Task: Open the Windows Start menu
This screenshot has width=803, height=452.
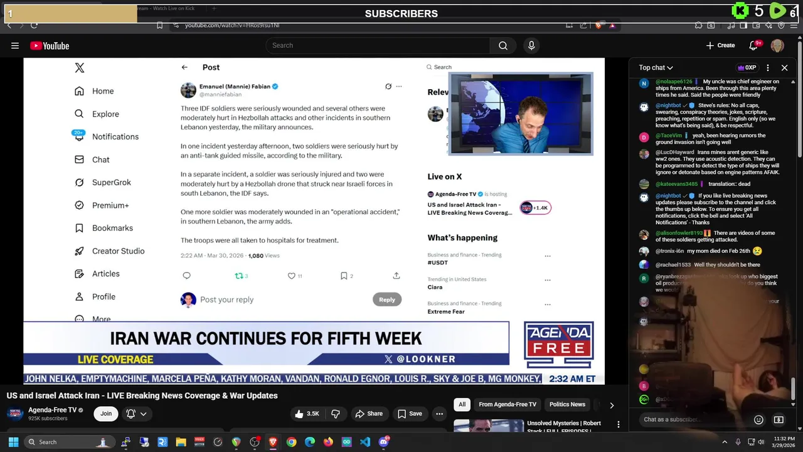Action: point(13,442)
